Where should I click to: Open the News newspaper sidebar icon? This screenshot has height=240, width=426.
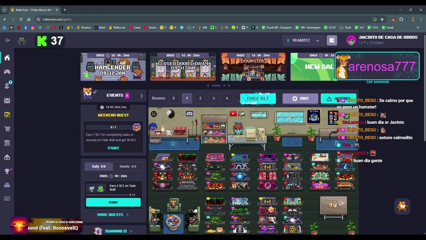[x=7, y=199]
